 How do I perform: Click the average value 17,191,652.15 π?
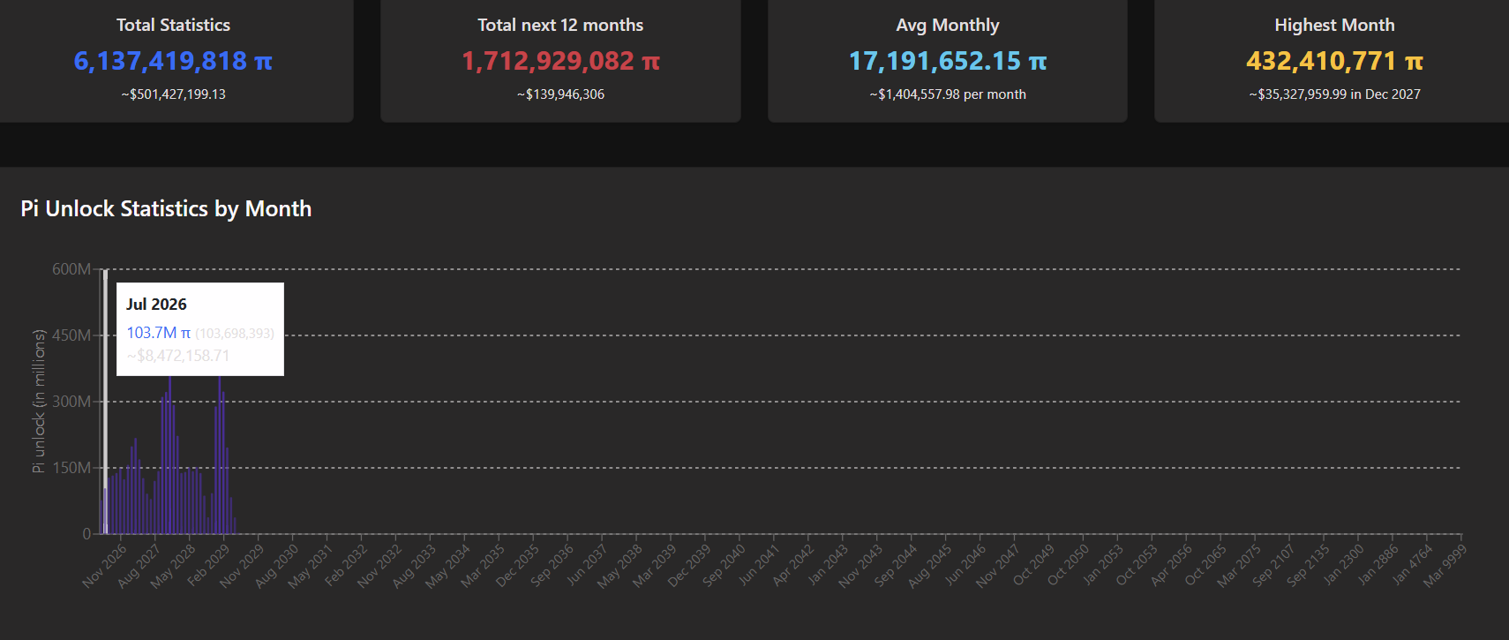[948, 61]
